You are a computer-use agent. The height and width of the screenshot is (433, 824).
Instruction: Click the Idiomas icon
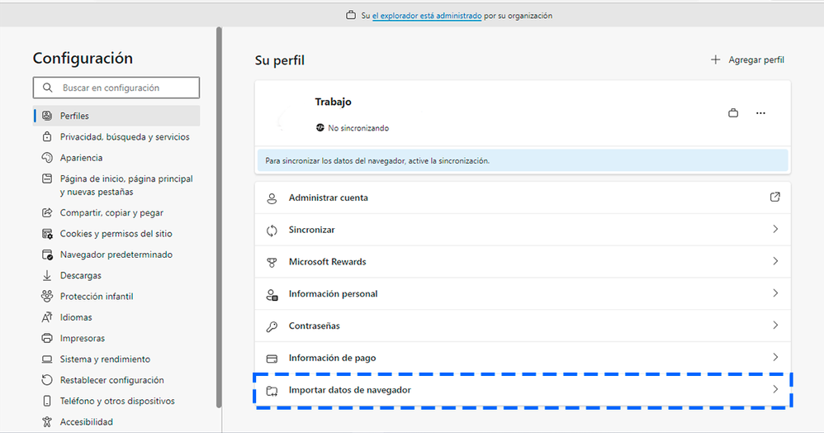coord(47,317)
